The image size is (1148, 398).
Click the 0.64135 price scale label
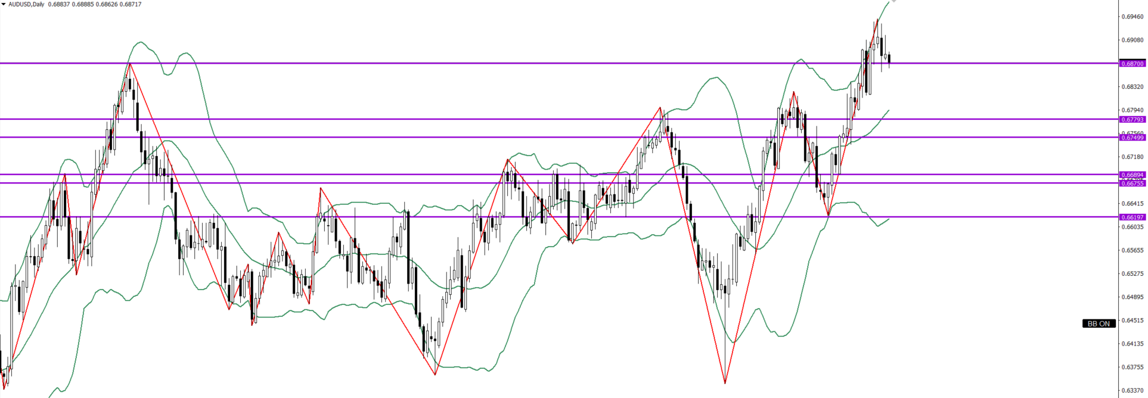point(1132,344)
